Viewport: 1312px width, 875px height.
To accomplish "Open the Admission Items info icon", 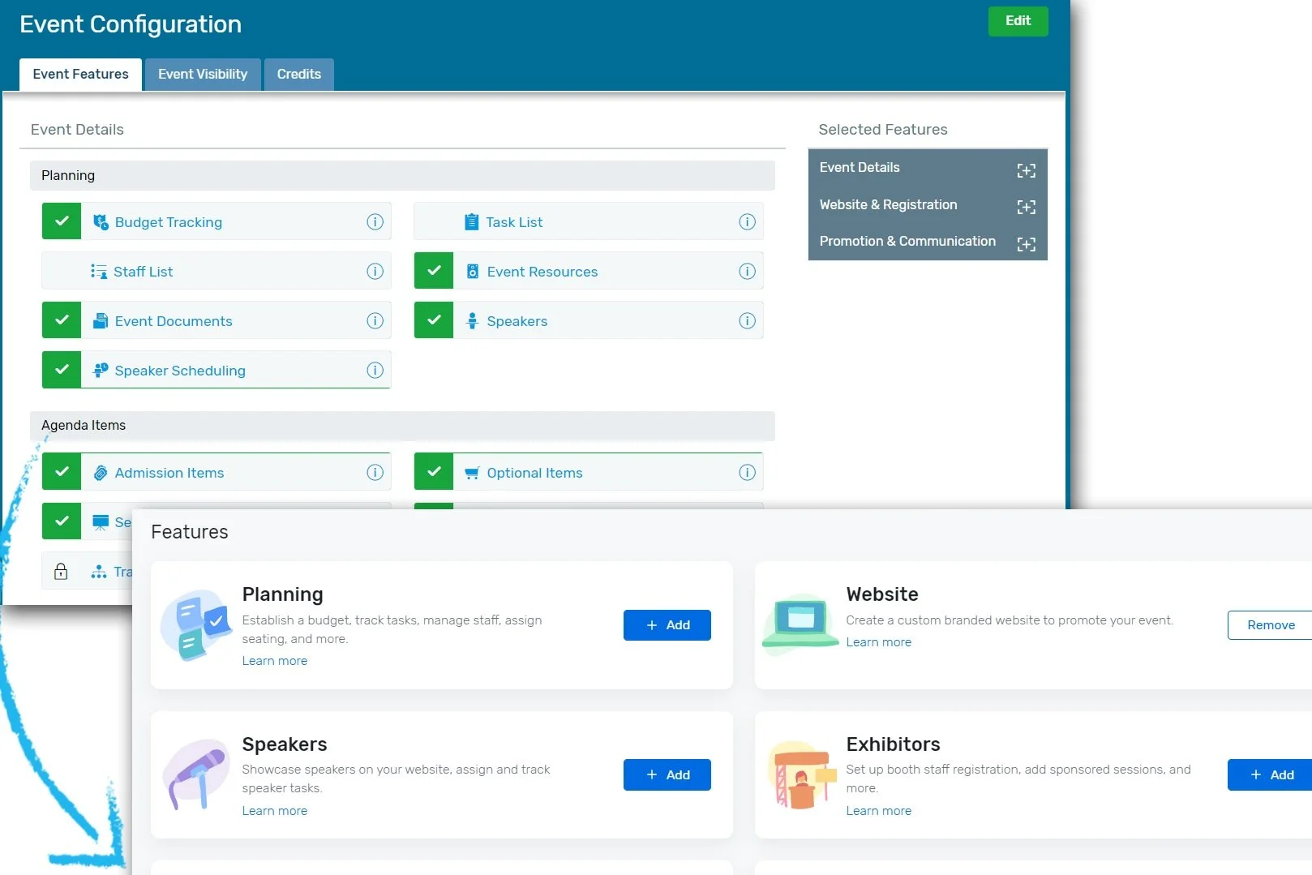I will [375, 472].
